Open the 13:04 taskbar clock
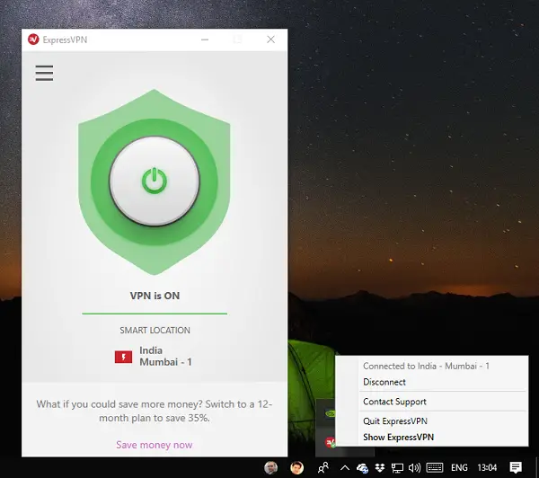Image resolution: width=539 pixels, height=478 pixels. click(x=487, y=468)
